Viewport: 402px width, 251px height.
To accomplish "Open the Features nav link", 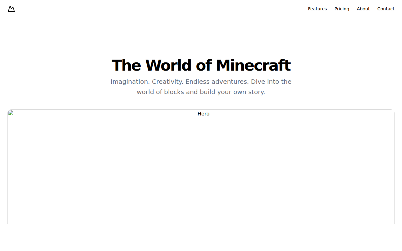I will (317, 9).
